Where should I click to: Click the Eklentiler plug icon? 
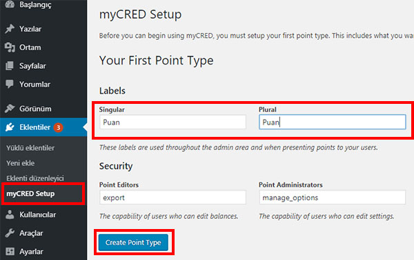coord(10,127)
